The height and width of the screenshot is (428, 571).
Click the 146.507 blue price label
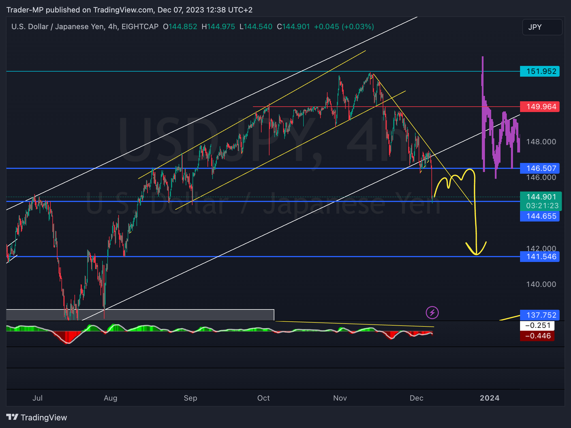pos(540,168)
